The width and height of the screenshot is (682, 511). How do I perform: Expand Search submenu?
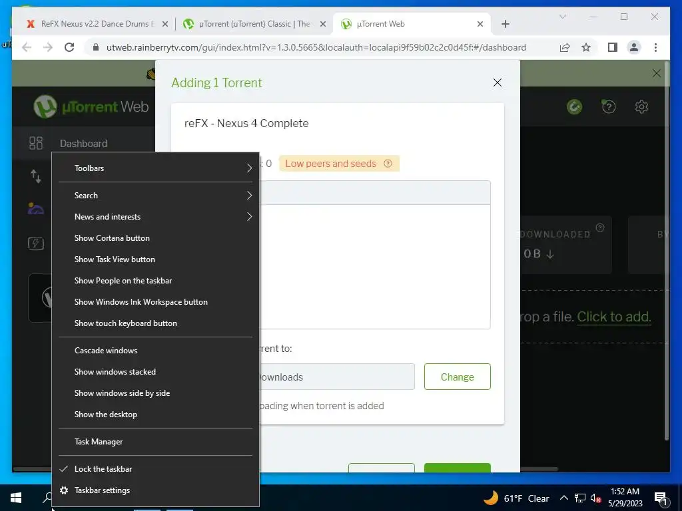point(155,195)
